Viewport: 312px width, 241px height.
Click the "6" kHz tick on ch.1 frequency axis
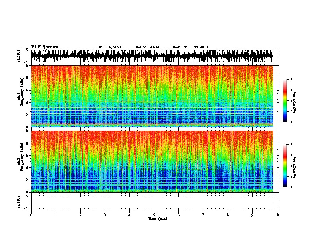(x=28, y=90)
